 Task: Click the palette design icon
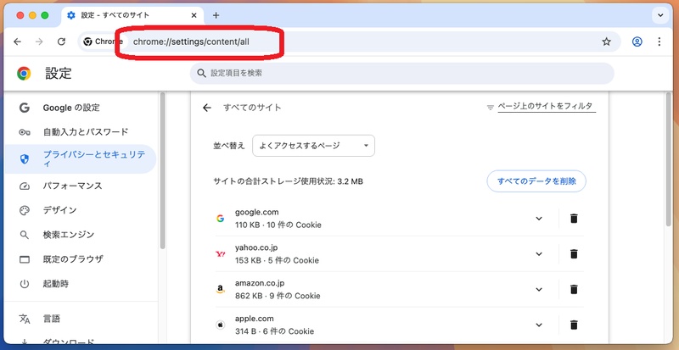(25, 211)
